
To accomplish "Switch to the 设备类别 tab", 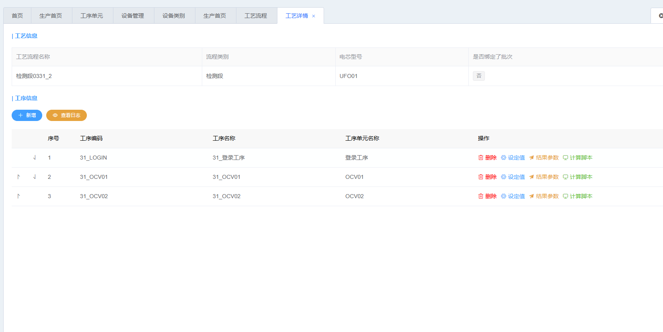I will 174,16.
